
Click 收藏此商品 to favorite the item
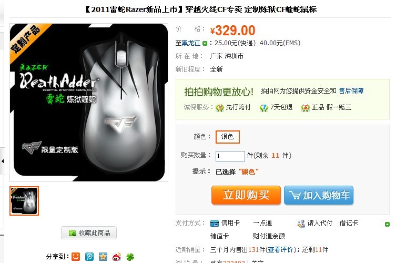point(89,232)
